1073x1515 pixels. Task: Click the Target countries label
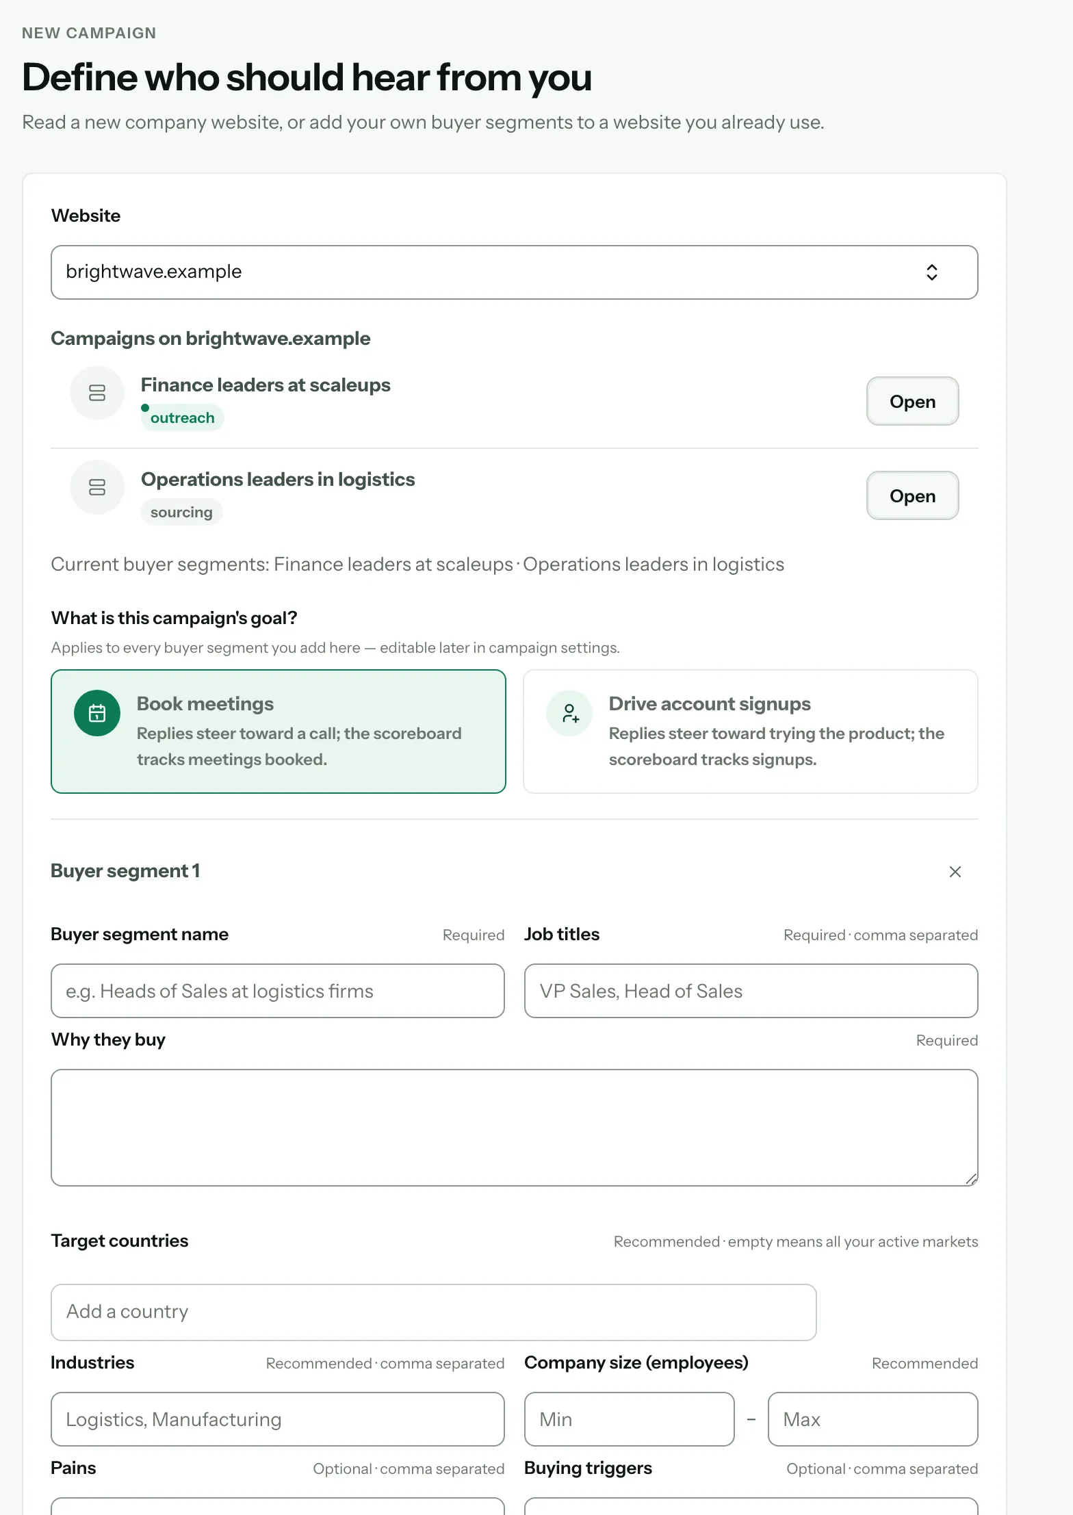click(x=120, y=1241)
